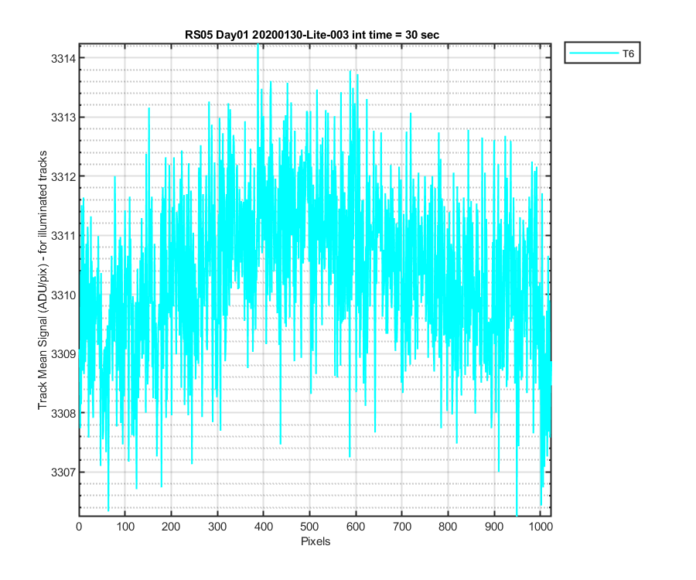Click the x-axis tick label 500

coord(309,527)
